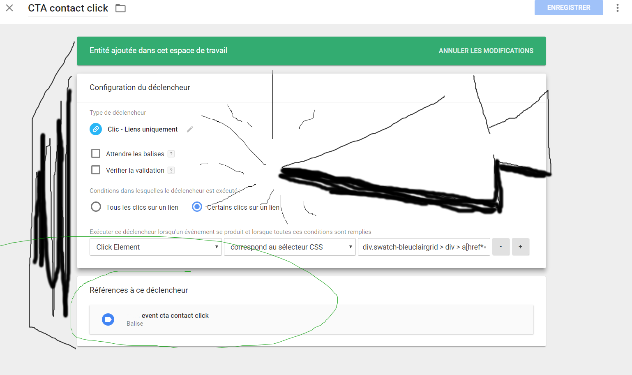Select Tous les clics sur un lien

pyautogui.click(x=96, y=207)
